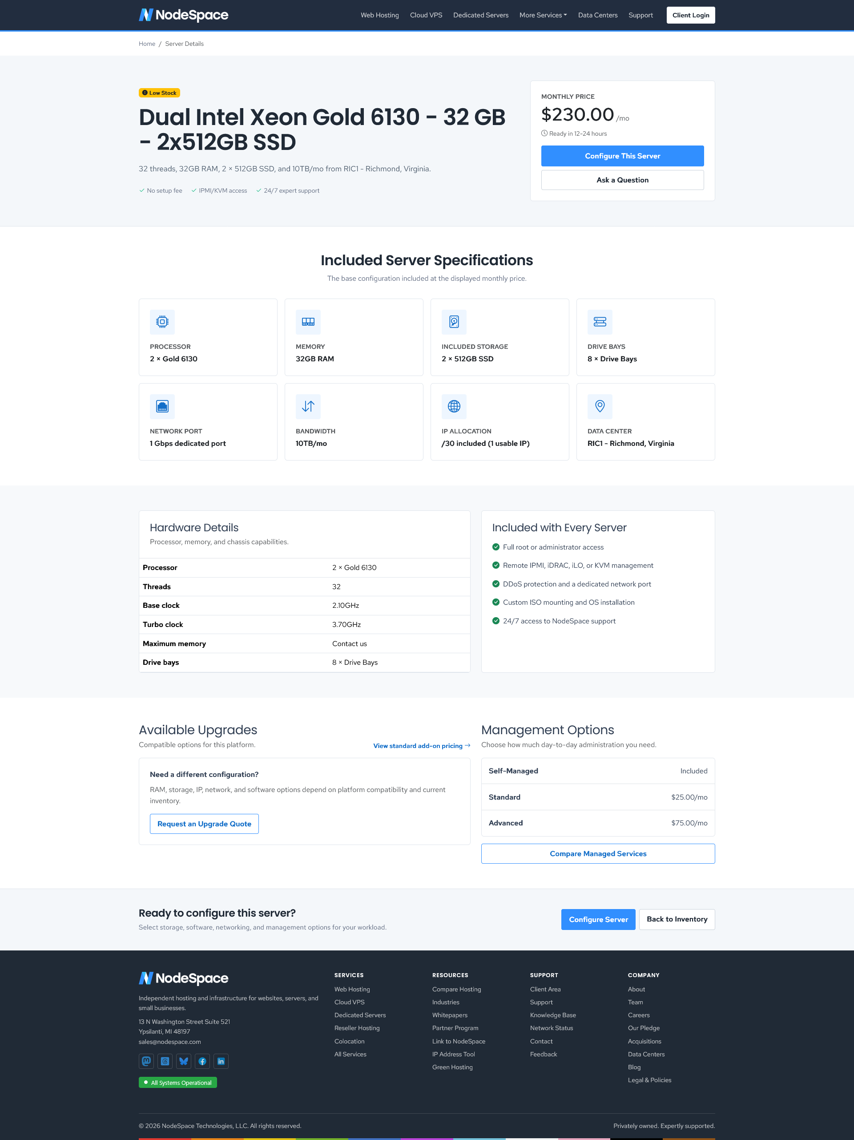
Task: Open Colocation footer link
Action: coord(349,1041)
